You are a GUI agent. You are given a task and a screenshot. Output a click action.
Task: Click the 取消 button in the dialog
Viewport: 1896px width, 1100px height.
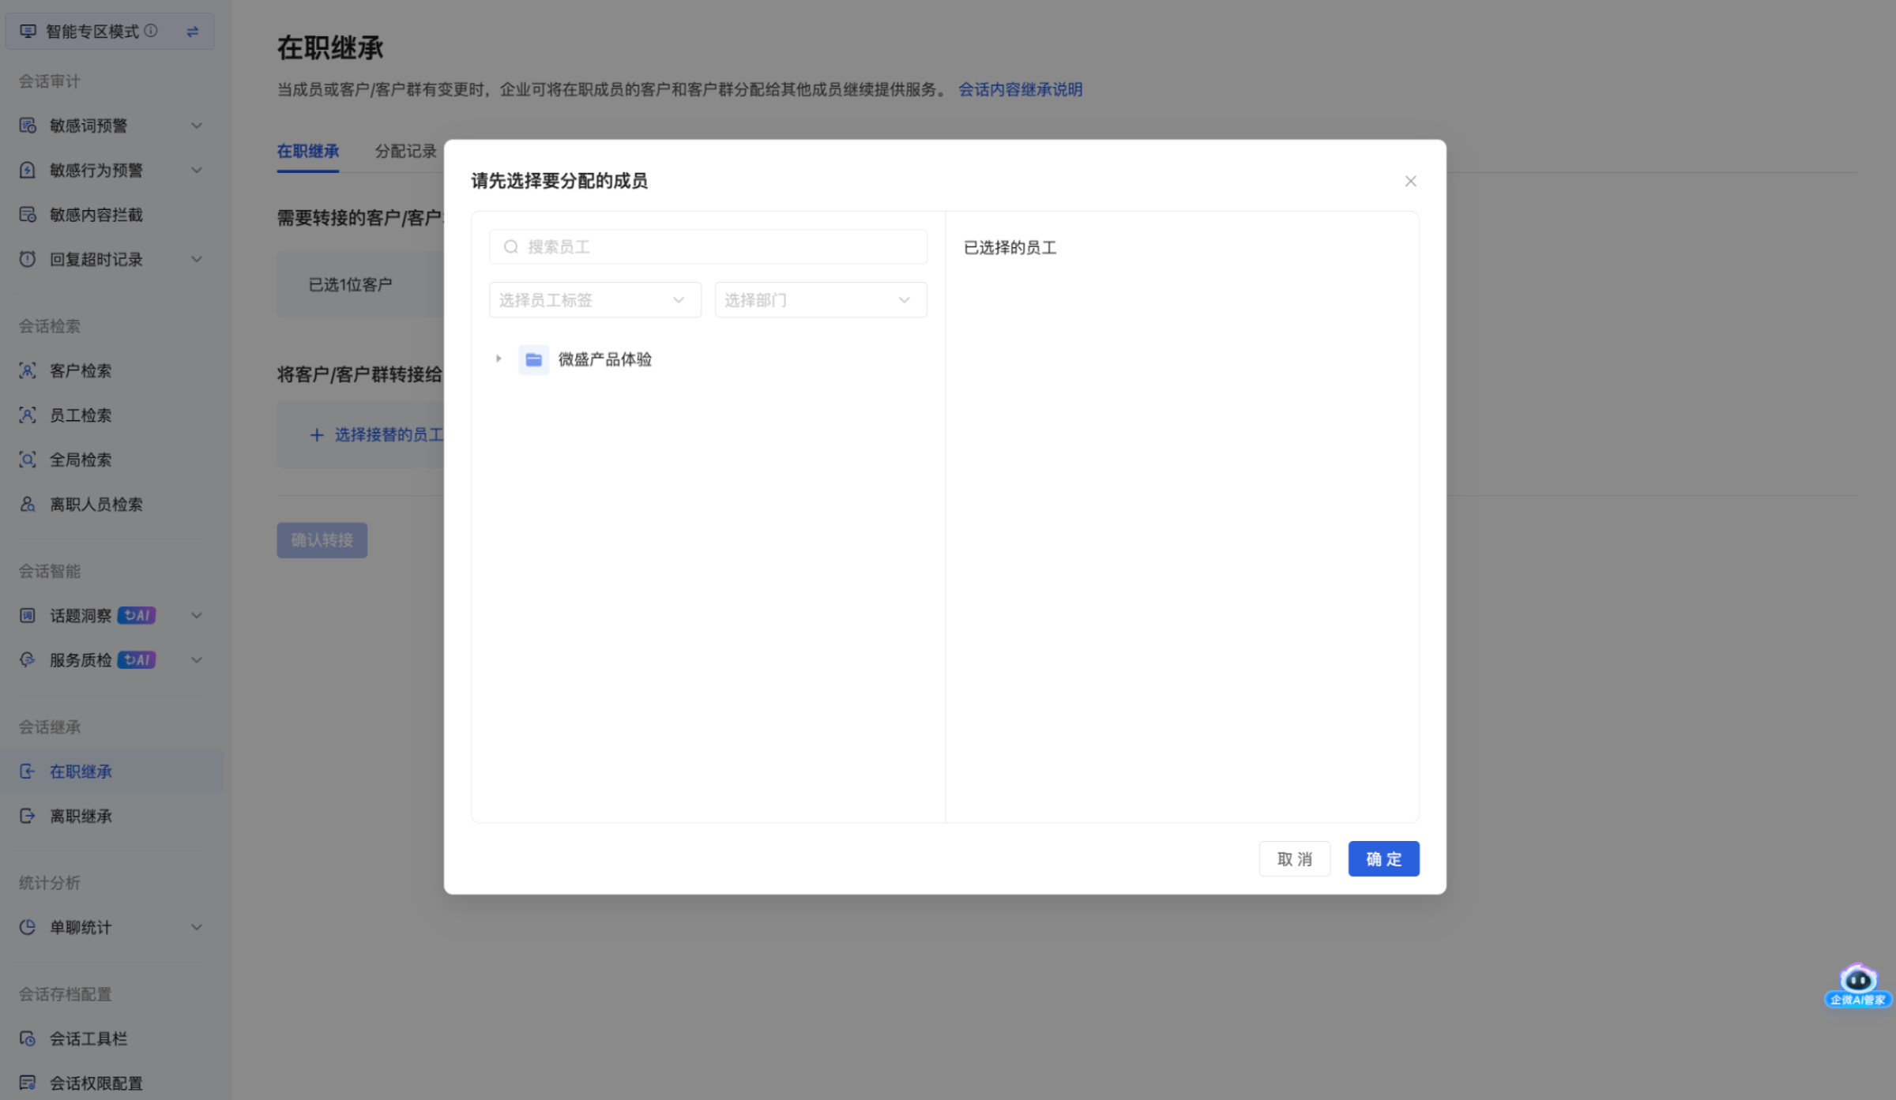pyautogui.click(x=1294, y=858)
